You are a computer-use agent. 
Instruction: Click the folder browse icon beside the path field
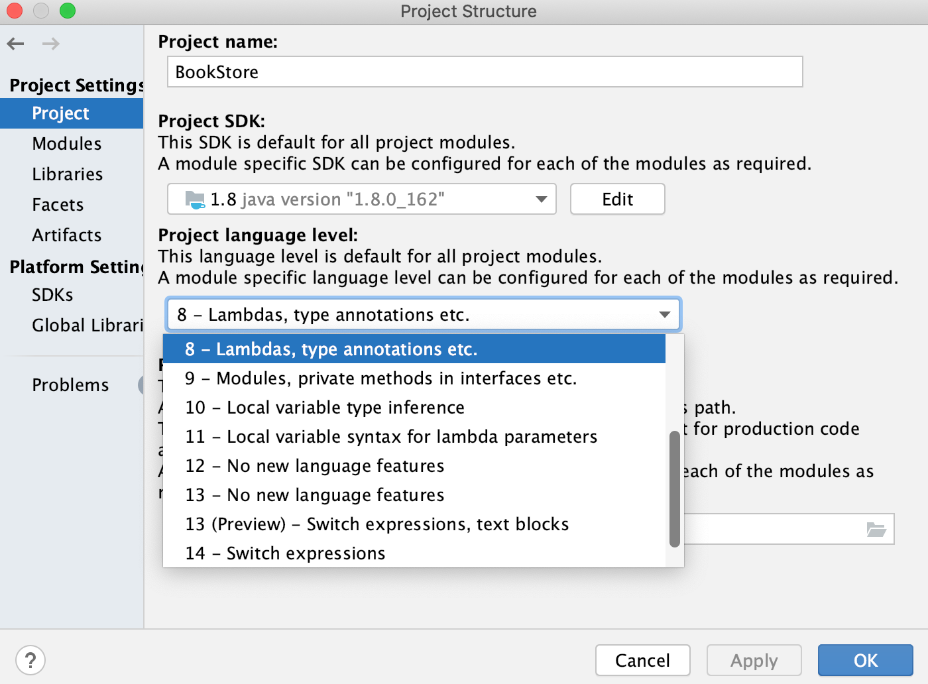click(877, 529)
